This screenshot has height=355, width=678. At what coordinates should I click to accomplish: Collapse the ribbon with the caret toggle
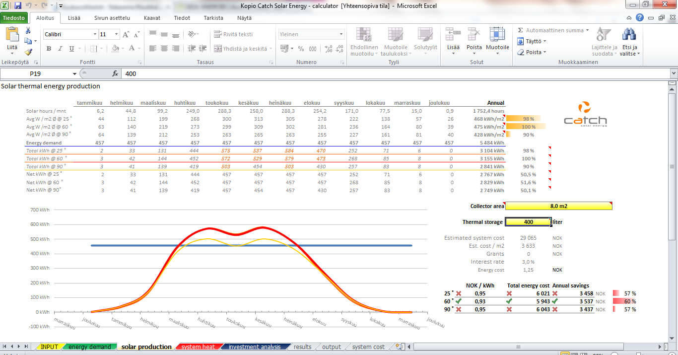pyautogui.click(x=629, y=17)
